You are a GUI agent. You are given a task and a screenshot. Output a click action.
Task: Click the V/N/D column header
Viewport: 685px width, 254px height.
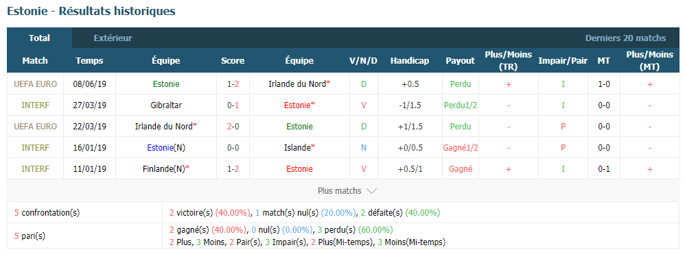coord(364,60)
